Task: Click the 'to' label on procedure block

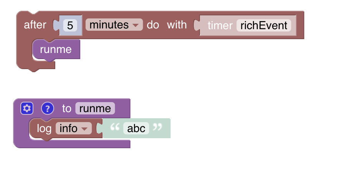Action: tap(67, 108)
